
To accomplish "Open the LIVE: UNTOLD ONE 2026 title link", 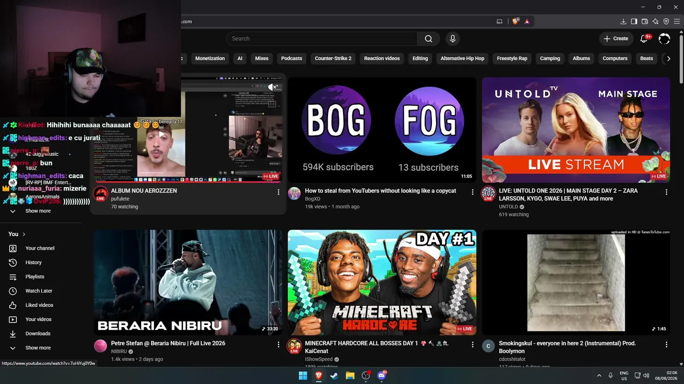I will (x=568, y=195).
